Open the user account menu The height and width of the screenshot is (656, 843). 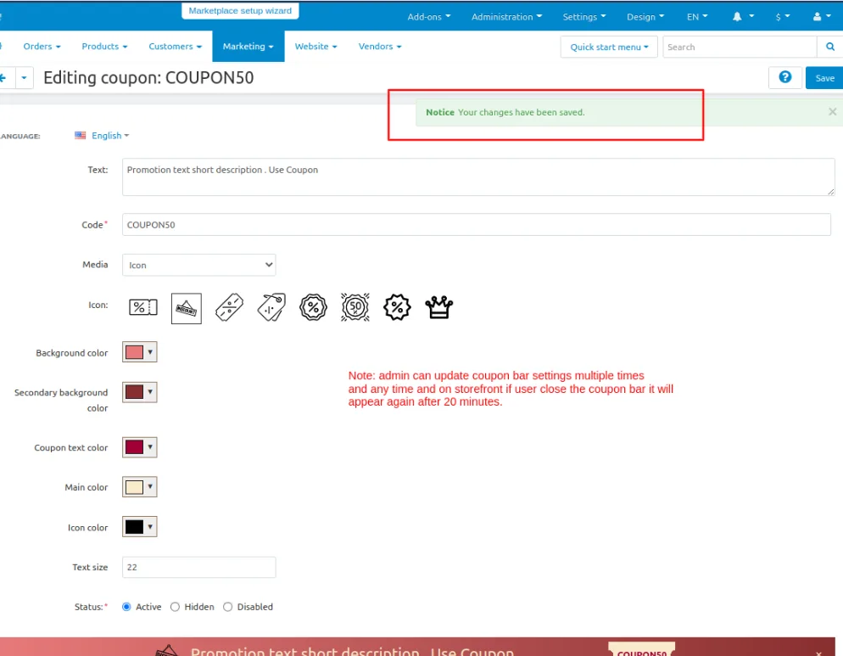[823, 17]
